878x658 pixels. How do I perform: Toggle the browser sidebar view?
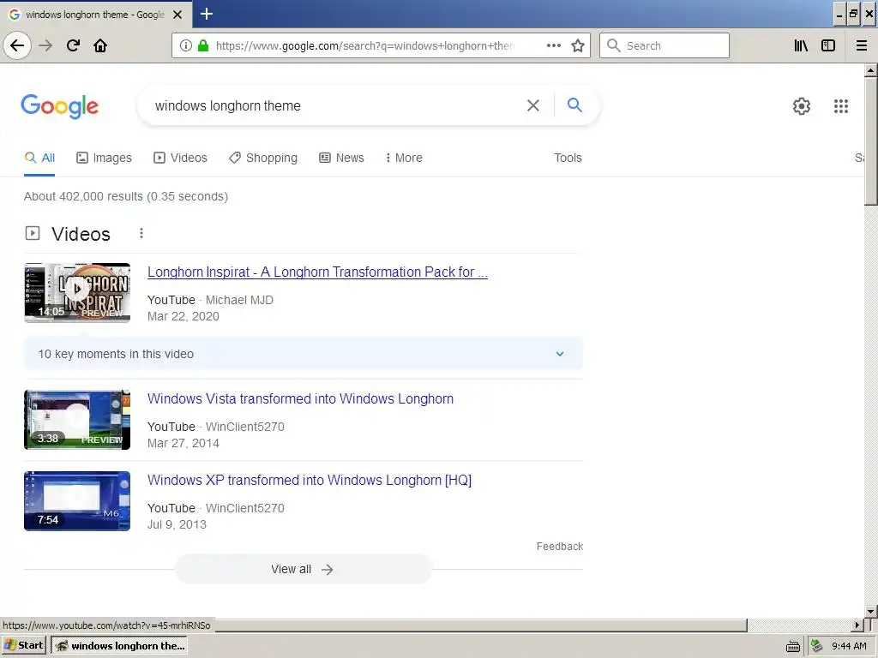coord(828,45)
